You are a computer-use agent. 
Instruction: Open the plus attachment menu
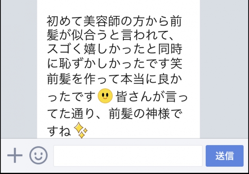pos(15,155)
